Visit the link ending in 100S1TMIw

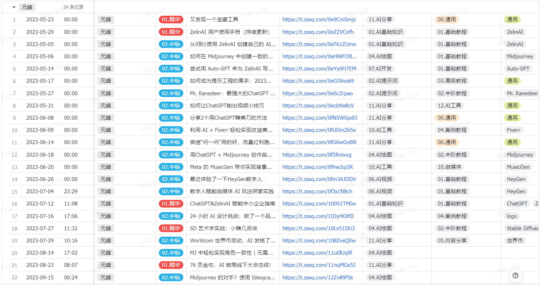319,204
